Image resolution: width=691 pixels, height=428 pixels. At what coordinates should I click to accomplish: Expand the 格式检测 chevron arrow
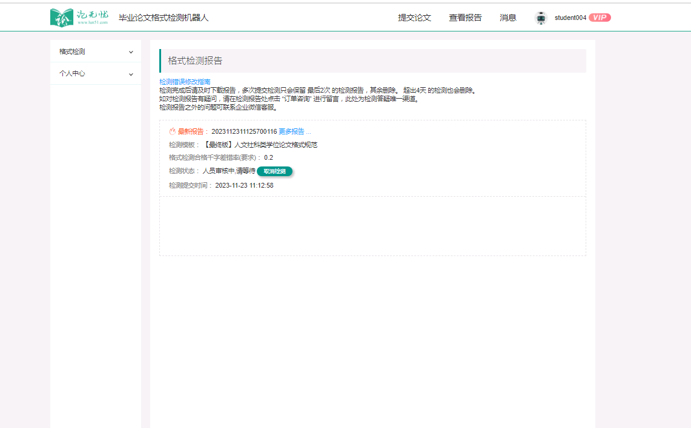pyautogui.click(x=131, y=52)
